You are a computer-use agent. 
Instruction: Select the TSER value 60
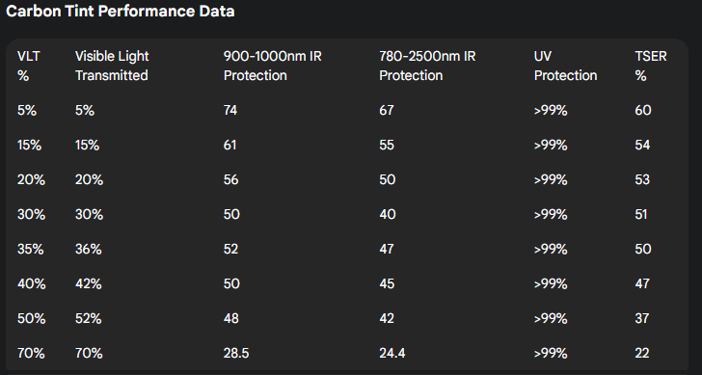tap(643, 110)
